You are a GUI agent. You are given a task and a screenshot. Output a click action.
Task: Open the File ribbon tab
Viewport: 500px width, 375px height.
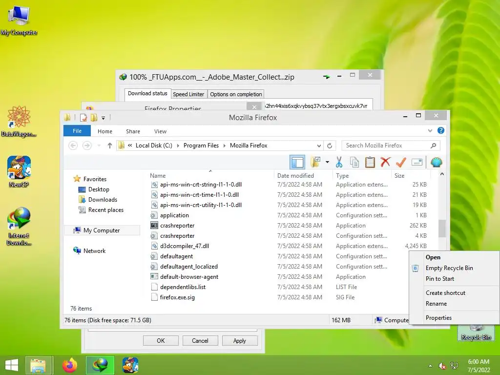tap(77, 131)
